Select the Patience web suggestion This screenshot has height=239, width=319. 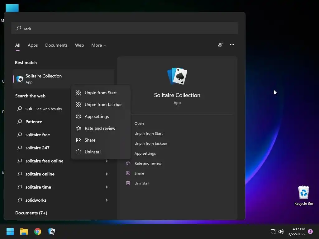coord(34,122)
